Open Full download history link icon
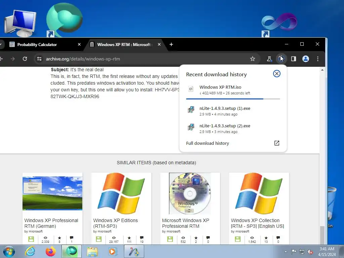The width and height of the screenshot is (344, 258). [x=277, y=143]
